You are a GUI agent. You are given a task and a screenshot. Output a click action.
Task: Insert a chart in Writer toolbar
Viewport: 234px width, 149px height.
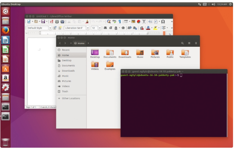139,22
